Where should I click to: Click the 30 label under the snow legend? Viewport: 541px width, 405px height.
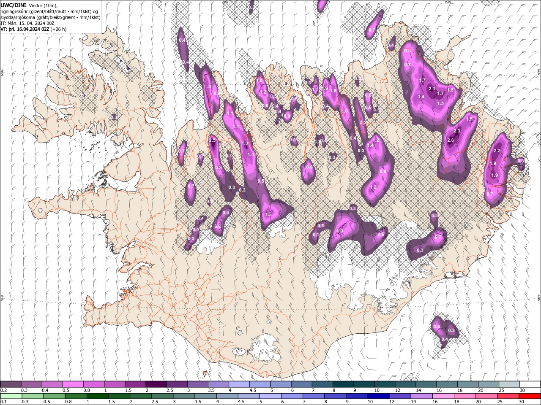[x=522, y=390]
